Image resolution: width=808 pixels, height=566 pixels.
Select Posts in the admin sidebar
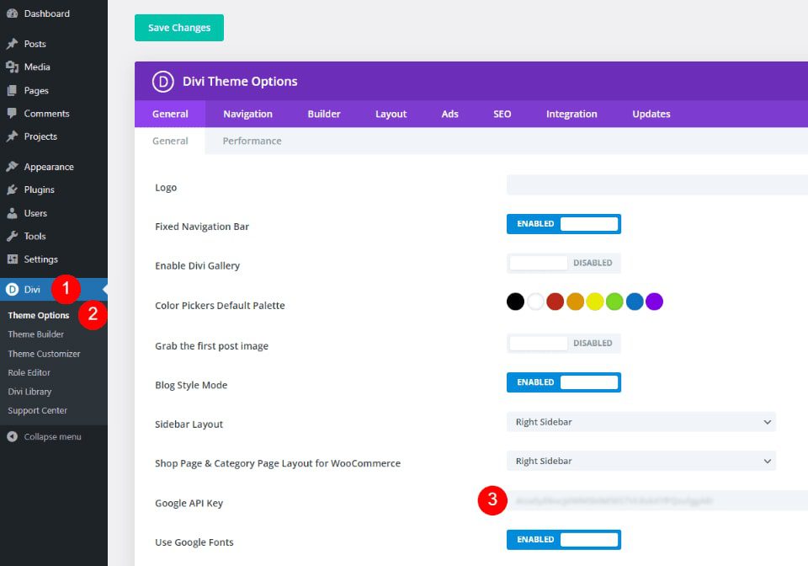click(34, 43)
